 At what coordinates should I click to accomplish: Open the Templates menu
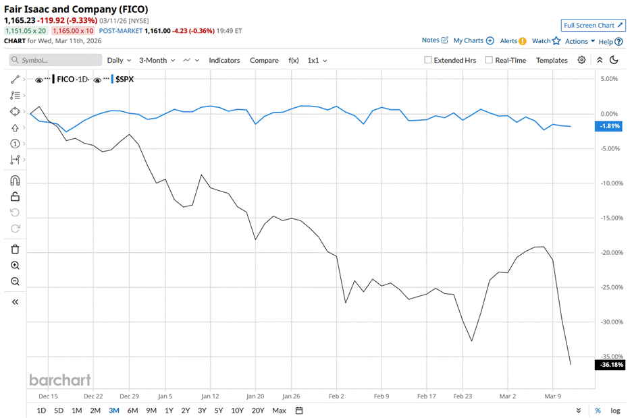(x=552, y=61)
